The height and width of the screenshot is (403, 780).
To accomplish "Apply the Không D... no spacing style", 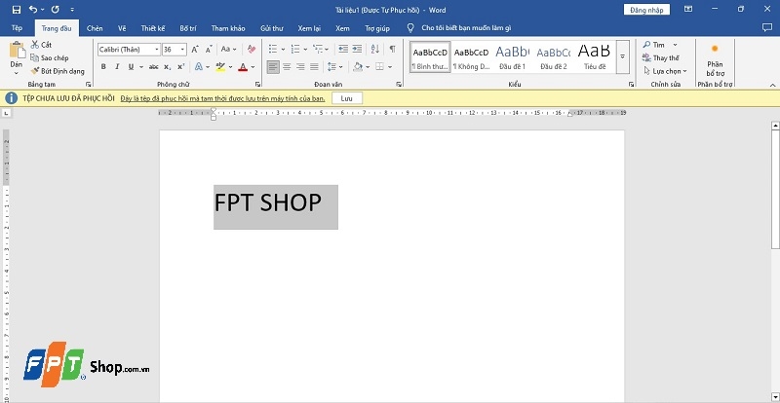I will [x=471, y=57].
